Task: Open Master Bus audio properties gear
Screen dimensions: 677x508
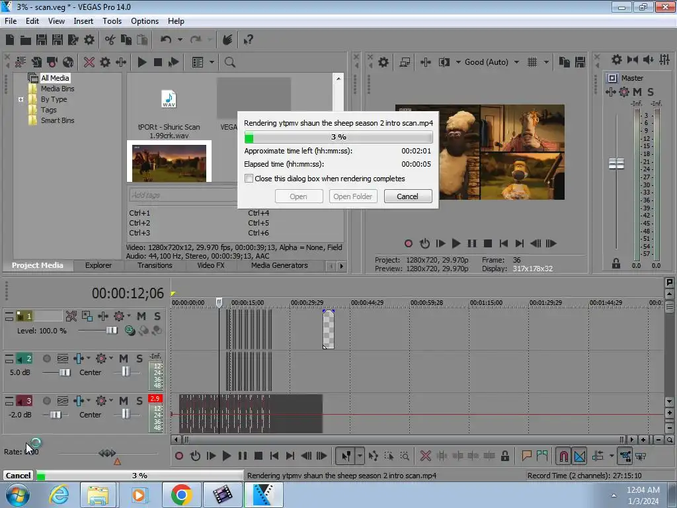Action: [x=617, y=60]
